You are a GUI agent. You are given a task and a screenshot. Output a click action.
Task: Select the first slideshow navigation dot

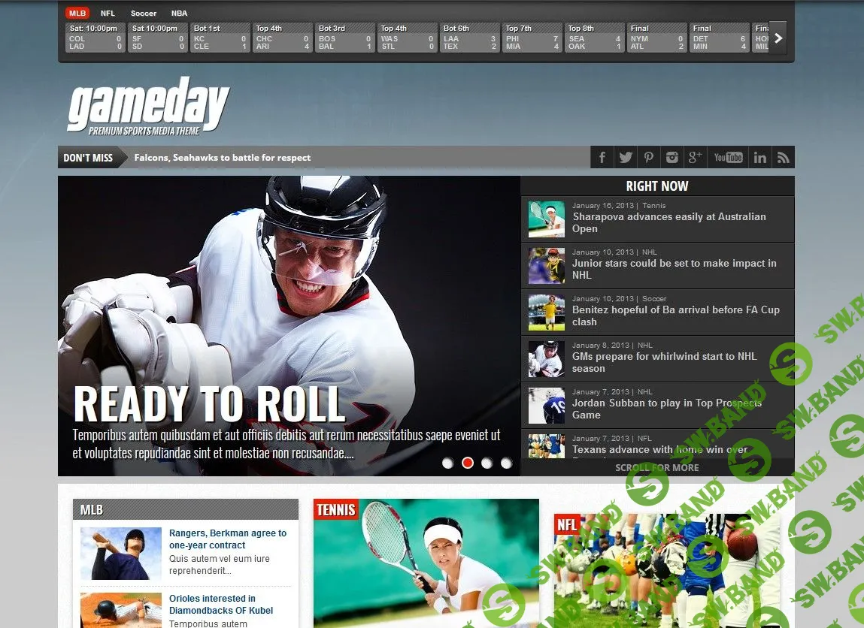point(447,463)
